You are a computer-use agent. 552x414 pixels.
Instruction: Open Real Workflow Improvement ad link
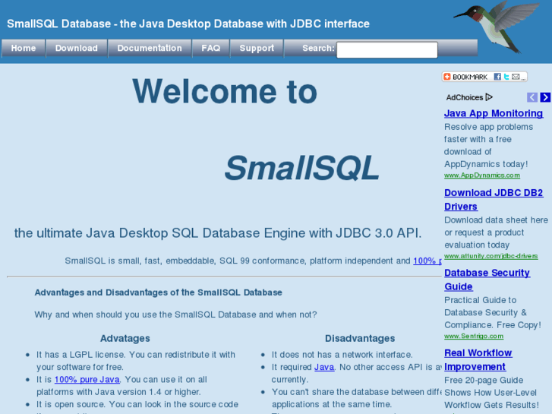478,360
